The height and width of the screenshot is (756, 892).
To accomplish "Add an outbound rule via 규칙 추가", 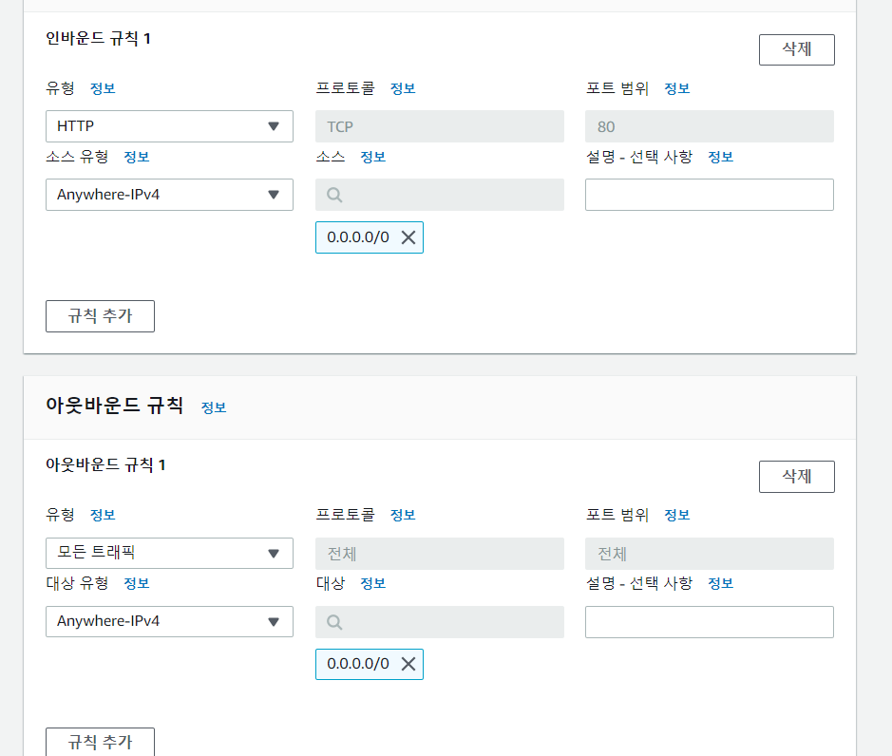I will pos(100,742).
